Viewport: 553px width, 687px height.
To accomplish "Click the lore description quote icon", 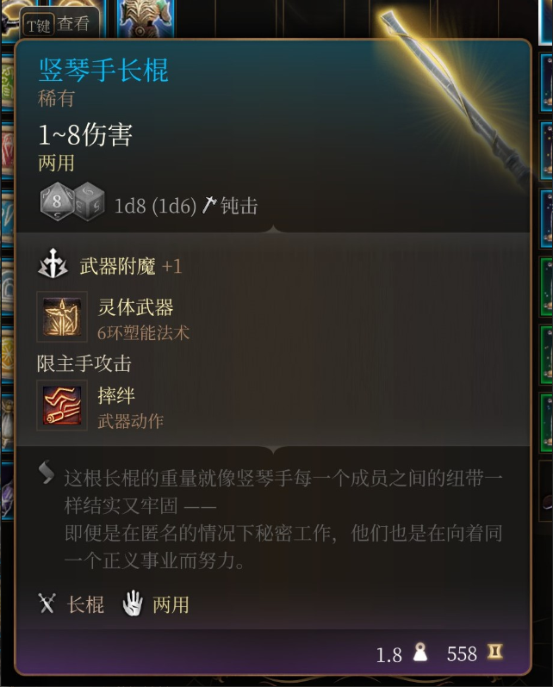I will 47,473.
